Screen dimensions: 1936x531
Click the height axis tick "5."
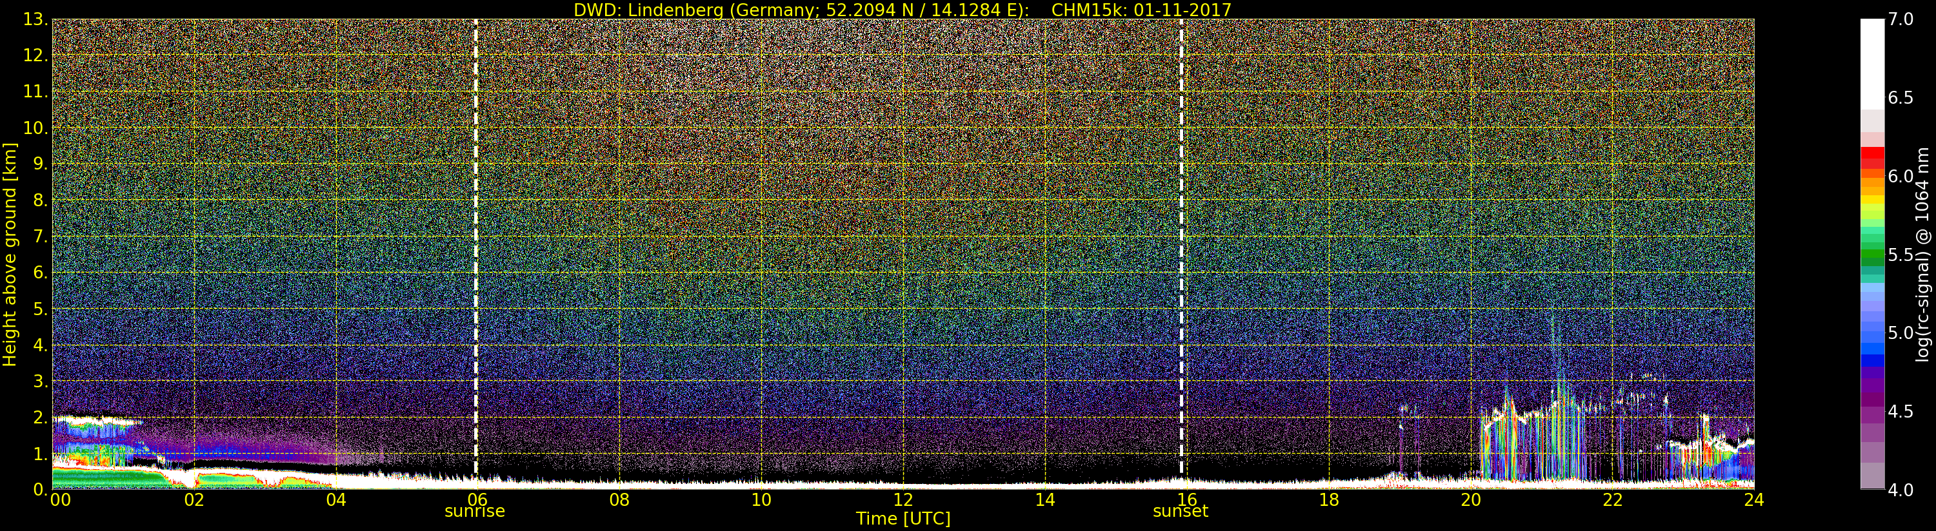[x=40, y=309]
